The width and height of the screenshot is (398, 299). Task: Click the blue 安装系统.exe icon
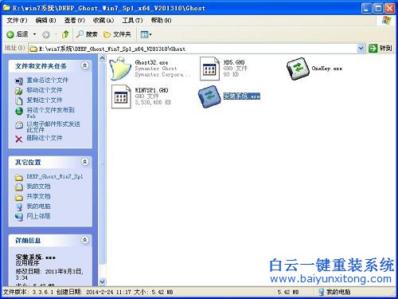209,96
